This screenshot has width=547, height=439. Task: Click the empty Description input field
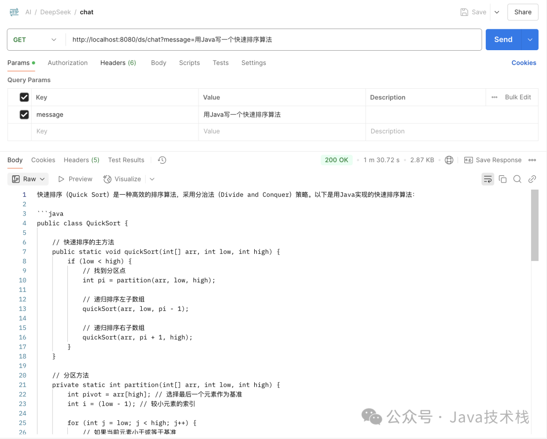click(x=452, y=131)
